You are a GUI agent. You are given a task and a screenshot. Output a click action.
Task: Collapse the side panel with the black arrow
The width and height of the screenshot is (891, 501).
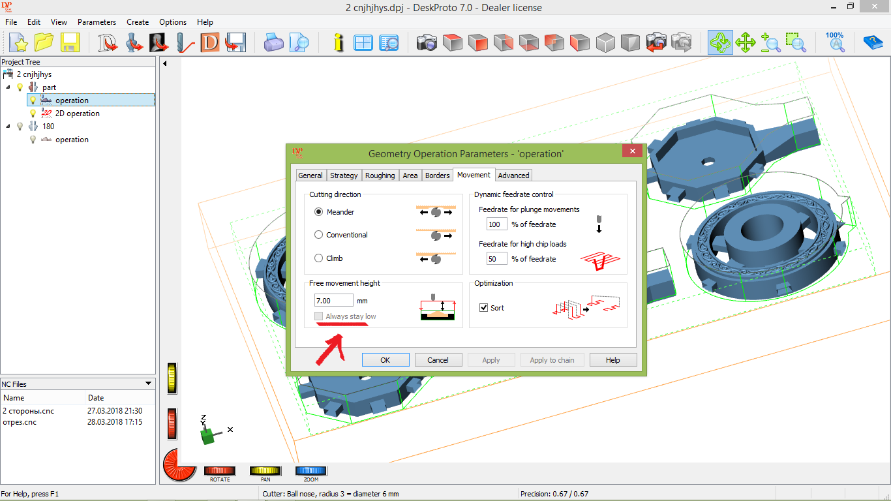[x=165, y=63]
